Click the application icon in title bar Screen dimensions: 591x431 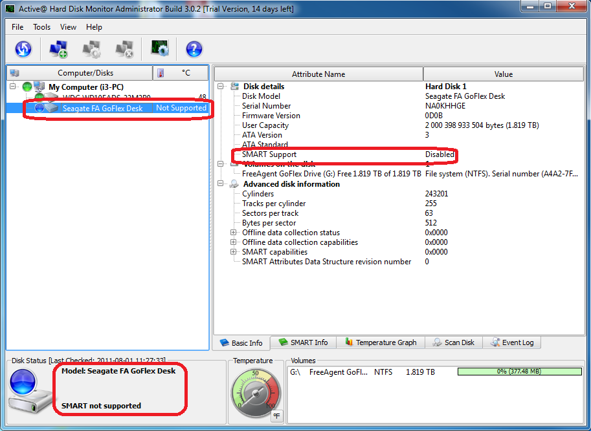(10, 8)
